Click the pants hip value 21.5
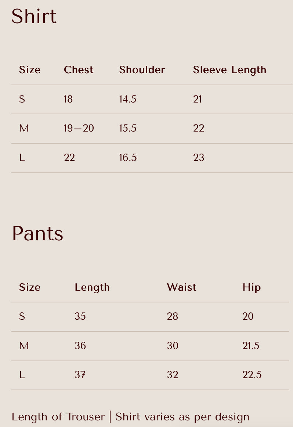 tap(251, 345)
